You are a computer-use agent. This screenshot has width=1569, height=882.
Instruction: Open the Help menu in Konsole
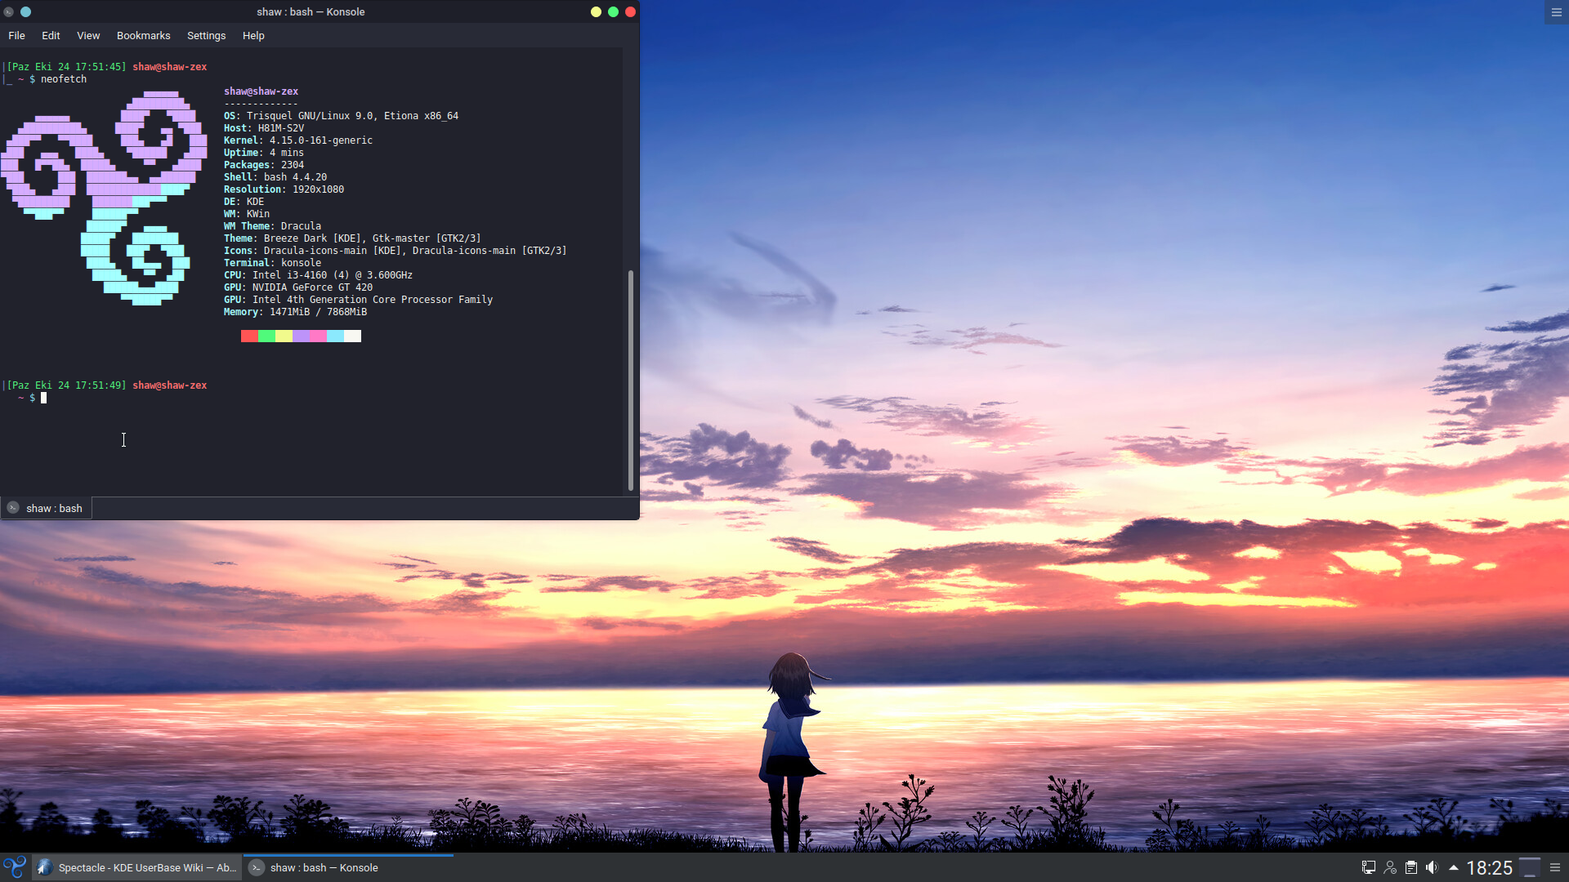(253, 36)
